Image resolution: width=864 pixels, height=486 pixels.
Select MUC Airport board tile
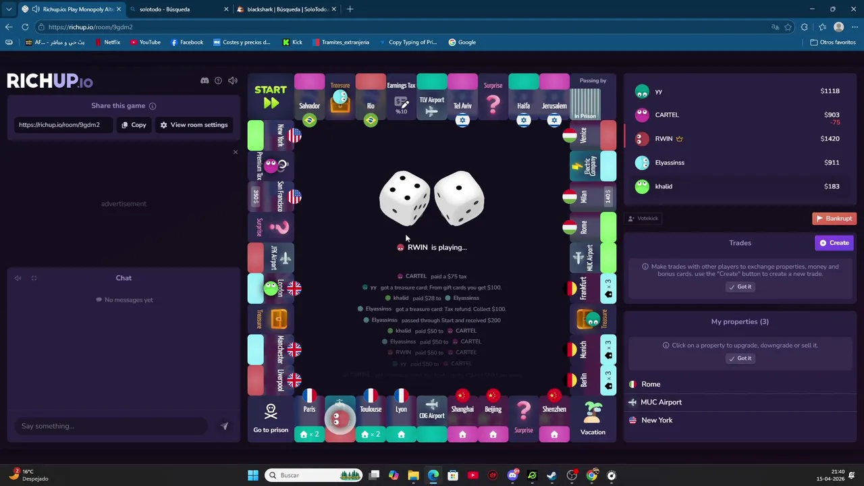[x=593, y=258]
